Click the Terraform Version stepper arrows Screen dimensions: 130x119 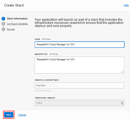122,103
